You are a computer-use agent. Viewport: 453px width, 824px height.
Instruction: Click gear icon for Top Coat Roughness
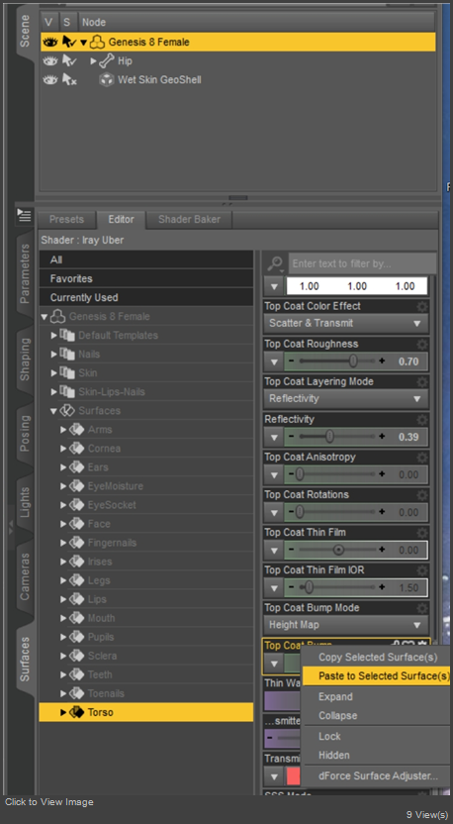422,345
